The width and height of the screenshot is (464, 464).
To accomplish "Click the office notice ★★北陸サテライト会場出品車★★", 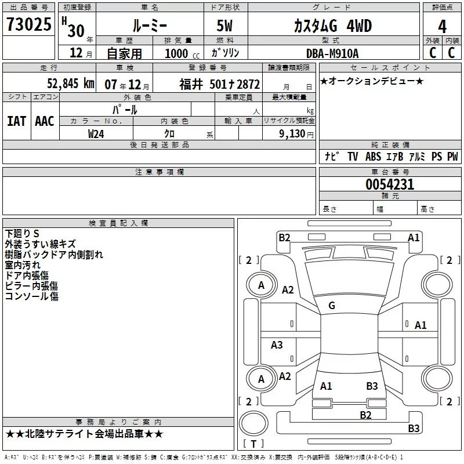I will [x=84, y=434].
